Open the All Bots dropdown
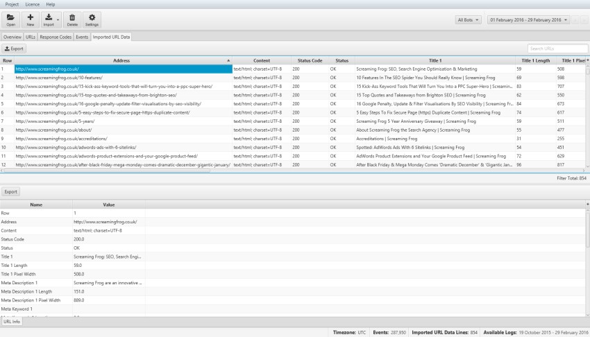The image size is (590, 337). pos(468,20)
